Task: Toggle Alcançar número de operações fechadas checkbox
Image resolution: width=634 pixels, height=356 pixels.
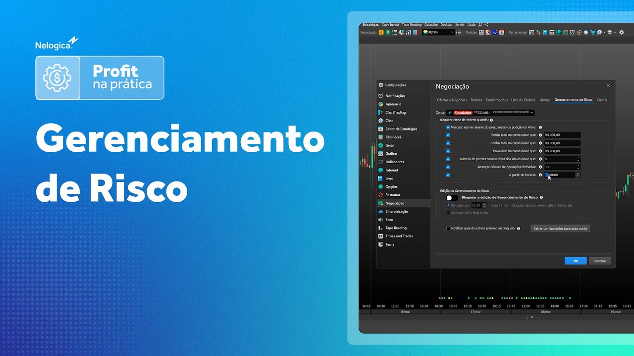Action: pyautogui.click(x=448, y=167)
